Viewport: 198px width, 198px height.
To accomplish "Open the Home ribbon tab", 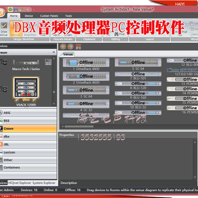I will point(14,16).
